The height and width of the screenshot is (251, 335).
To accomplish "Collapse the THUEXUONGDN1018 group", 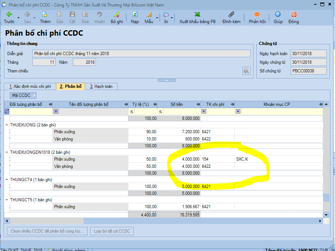I will [x=7, y=152].
